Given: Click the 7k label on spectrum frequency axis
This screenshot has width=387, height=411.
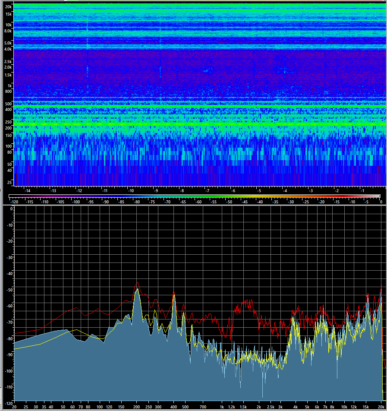Looking at the screenshot, I should point(325,407).
